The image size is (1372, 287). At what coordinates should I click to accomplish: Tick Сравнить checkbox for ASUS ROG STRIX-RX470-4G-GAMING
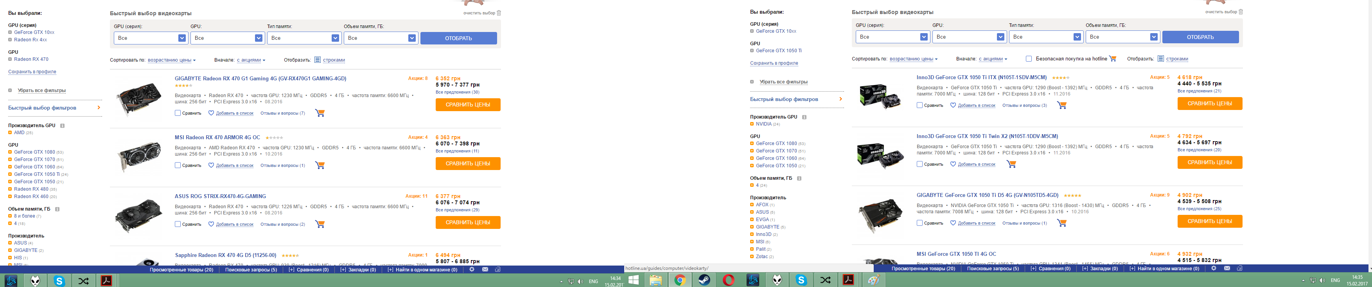tap(178, 224)
